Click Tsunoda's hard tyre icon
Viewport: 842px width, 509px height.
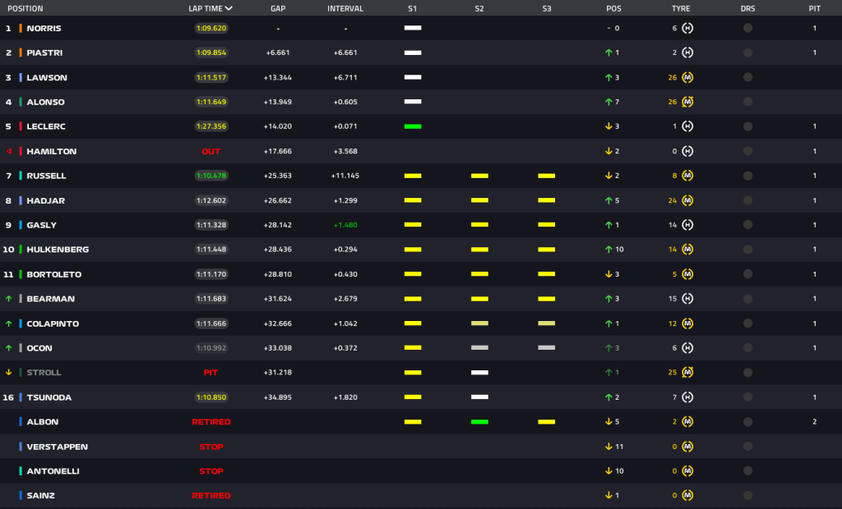click(x=687, y=397)
